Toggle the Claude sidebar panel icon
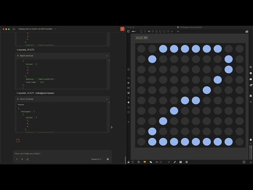The width and height of the screenshot is (253, 190). pyautogui.click(x=14, y=29)
